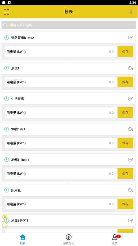Tap the plus icon to add meter
This screenshot has width=138, height=246.
click(x=131, y=12)
